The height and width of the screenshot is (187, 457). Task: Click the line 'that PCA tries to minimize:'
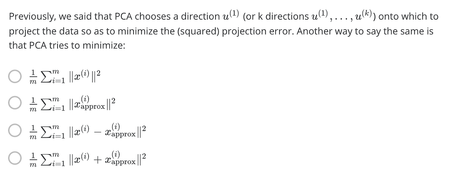point(67,46)
